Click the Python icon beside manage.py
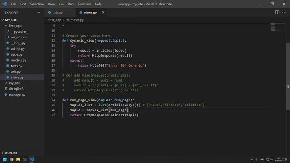 click(6, 95)
